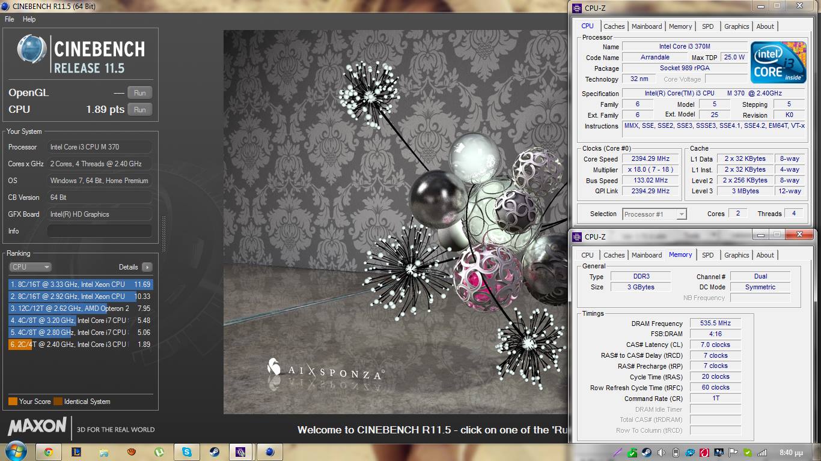Open SPD tab in bottom CPU-Z window
Viewport: 821px width, 461px height.
(708, 255)
